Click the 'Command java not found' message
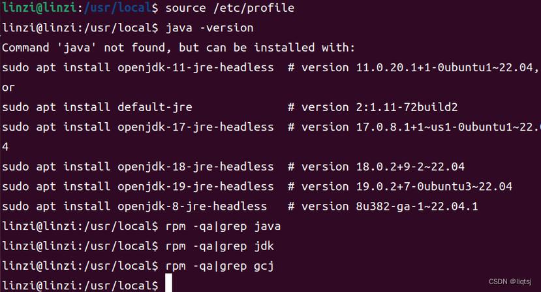 (x=178, y=47)
